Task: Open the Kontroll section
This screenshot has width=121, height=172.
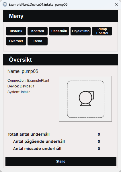Action: pyautogui.click(x=38, y=31)
